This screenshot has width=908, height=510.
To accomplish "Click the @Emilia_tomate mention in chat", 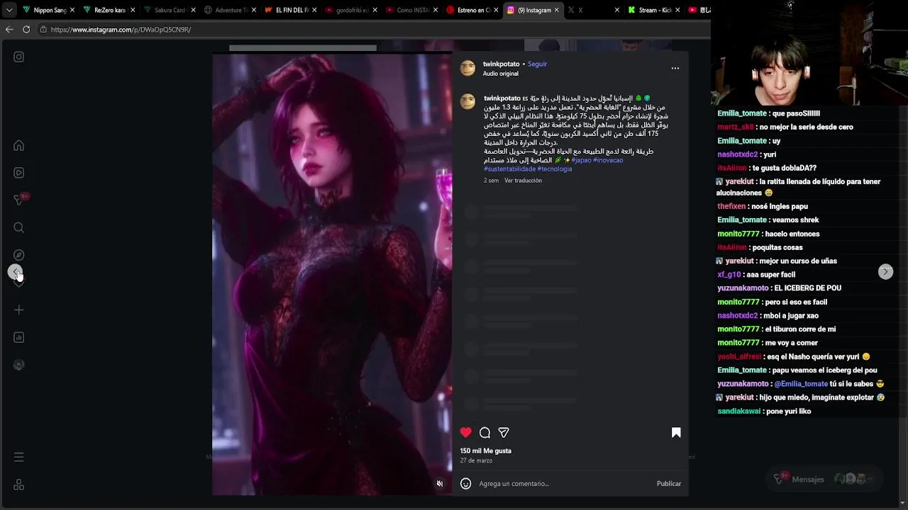I will [x=801, y=384].
